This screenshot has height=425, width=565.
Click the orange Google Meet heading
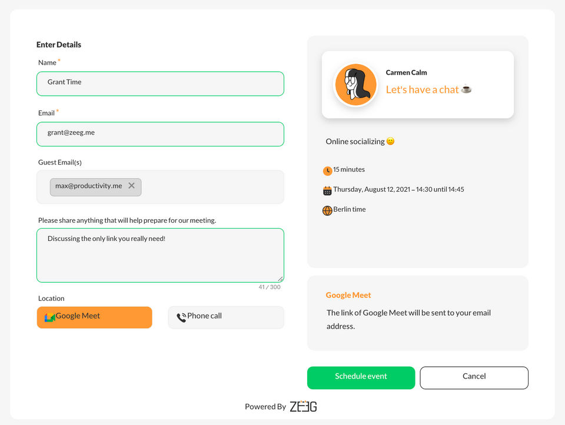click(348, 295)
